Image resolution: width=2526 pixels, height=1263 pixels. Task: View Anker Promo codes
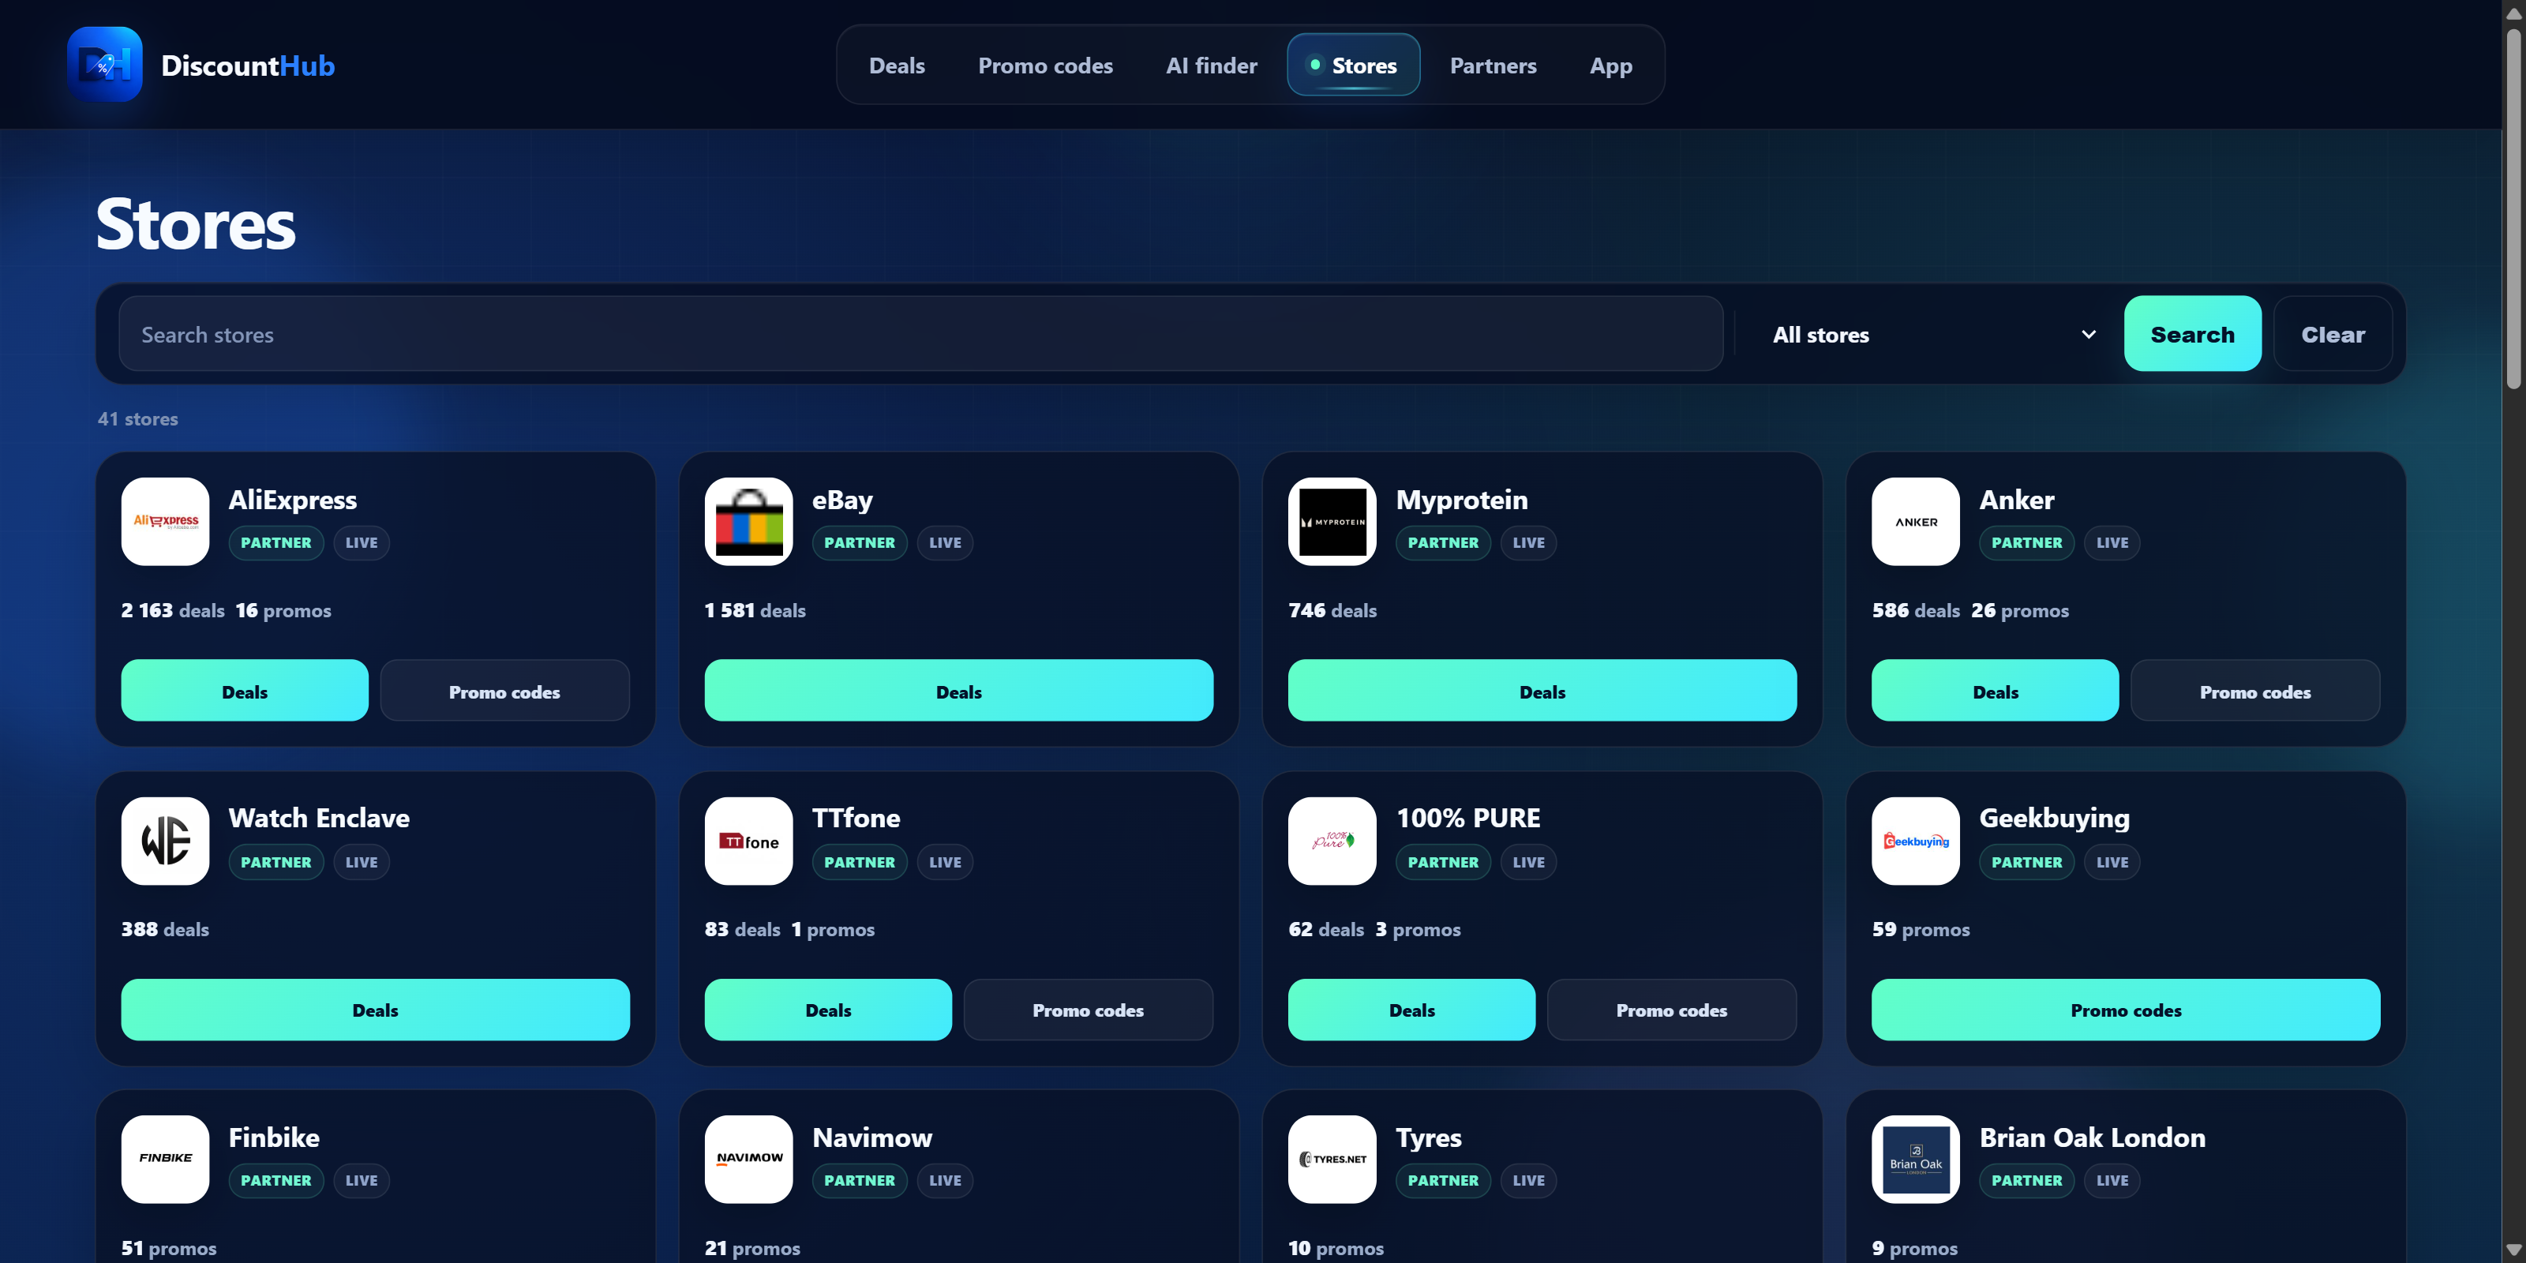click(2254, 691)
